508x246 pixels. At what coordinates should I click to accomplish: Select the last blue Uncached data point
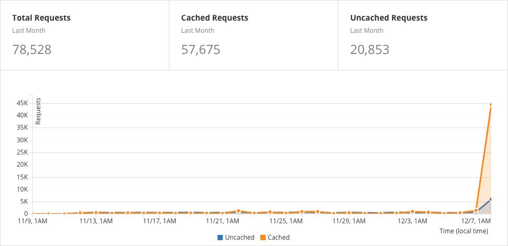point(492,199)
